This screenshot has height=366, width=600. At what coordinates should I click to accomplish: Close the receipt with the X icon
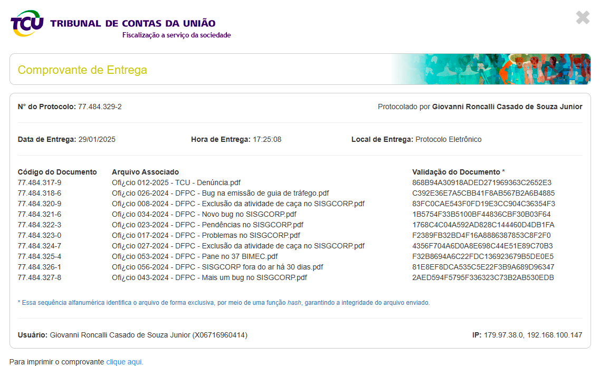pos(583,17)
